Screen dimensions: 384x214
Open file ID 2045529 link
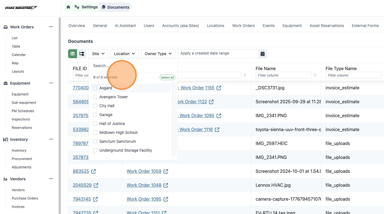82,185
